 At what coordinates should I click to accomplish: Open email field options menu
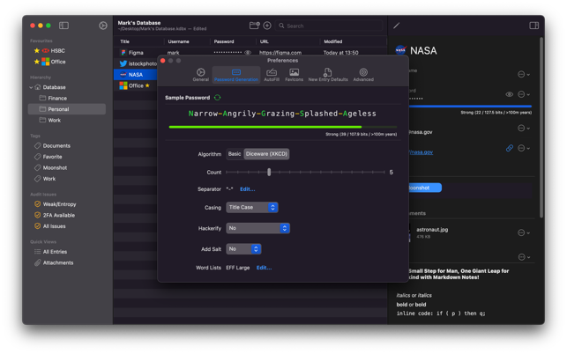click(x=523, y=128)
